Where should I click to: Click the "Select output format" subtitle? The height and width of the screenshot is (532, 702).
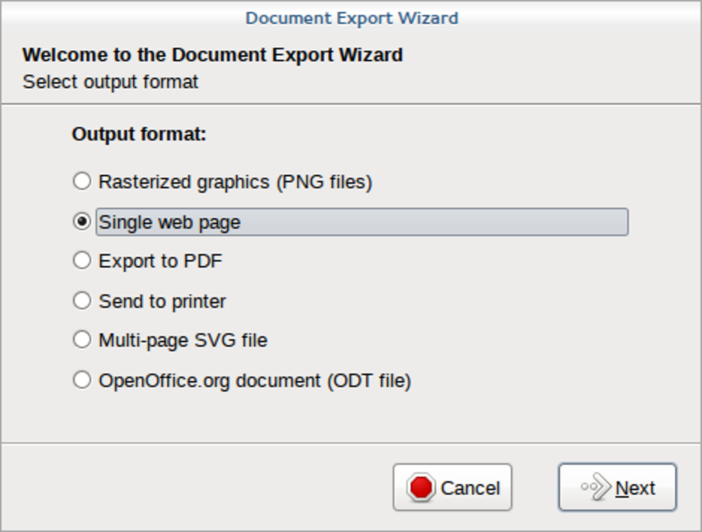[110, 82]
